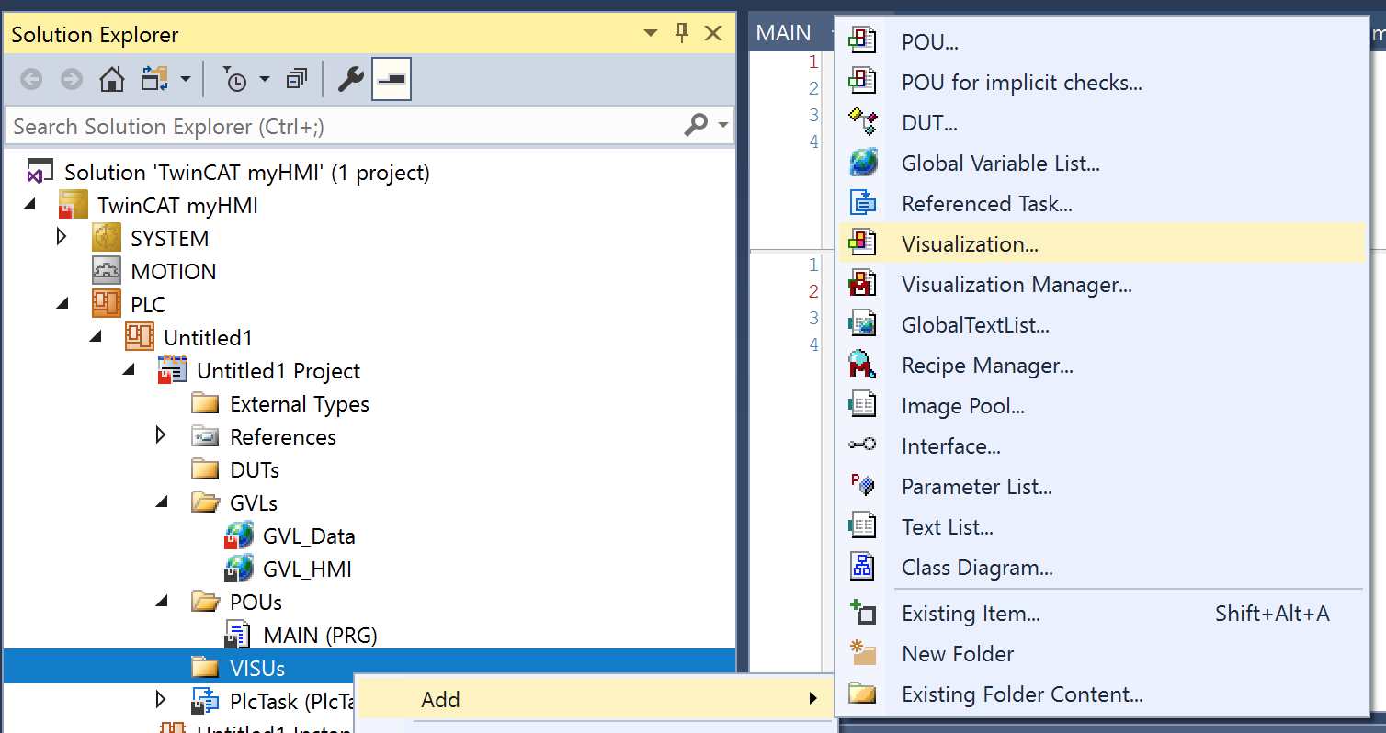Collapse the Untitled1 Project node
This screenshot has width=1386, height=733.
129,370
